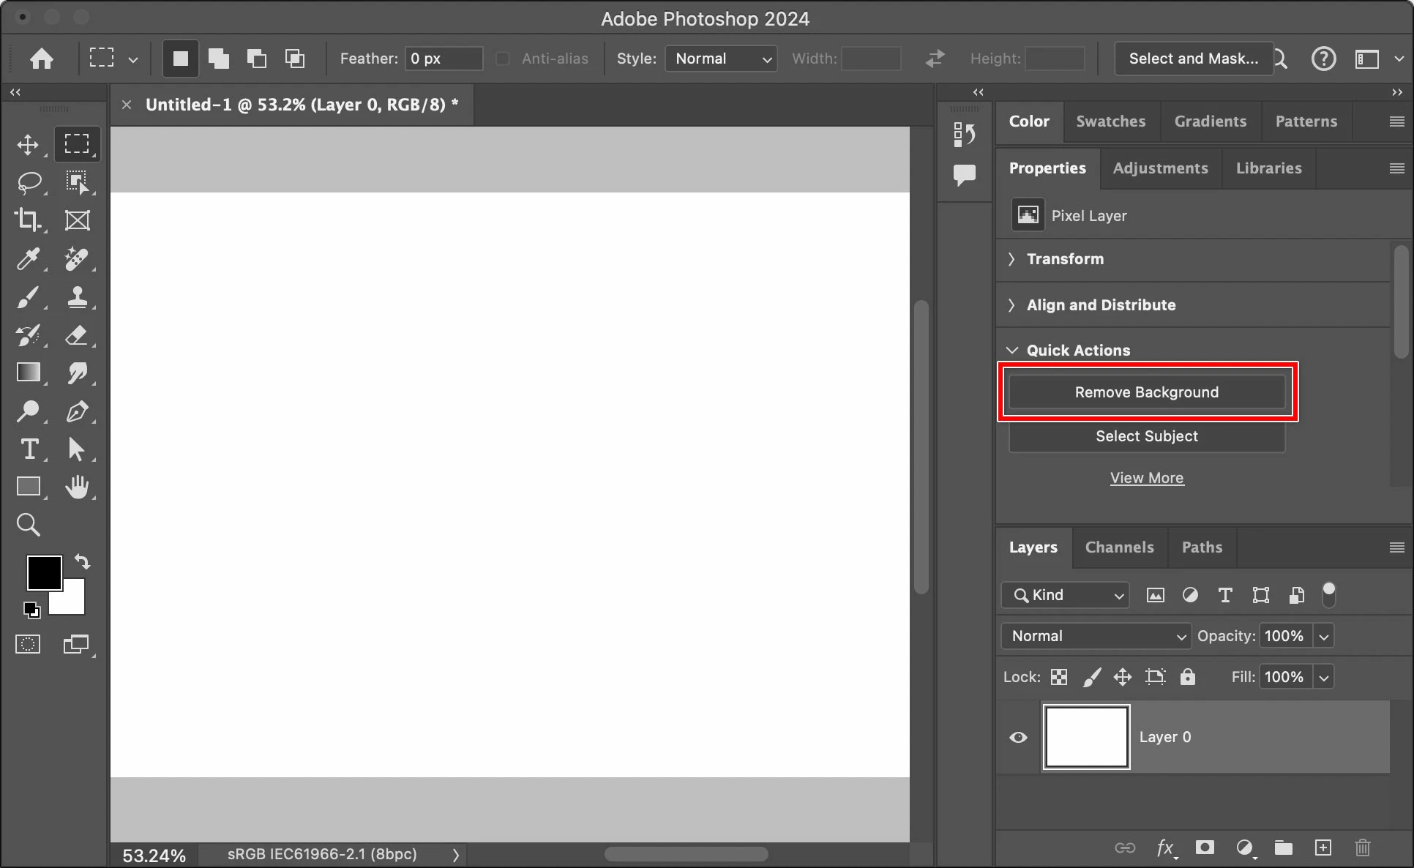Screen dimensions: 1414x868
Task: Select the Eyedropper tool
Action: (28, 258)
